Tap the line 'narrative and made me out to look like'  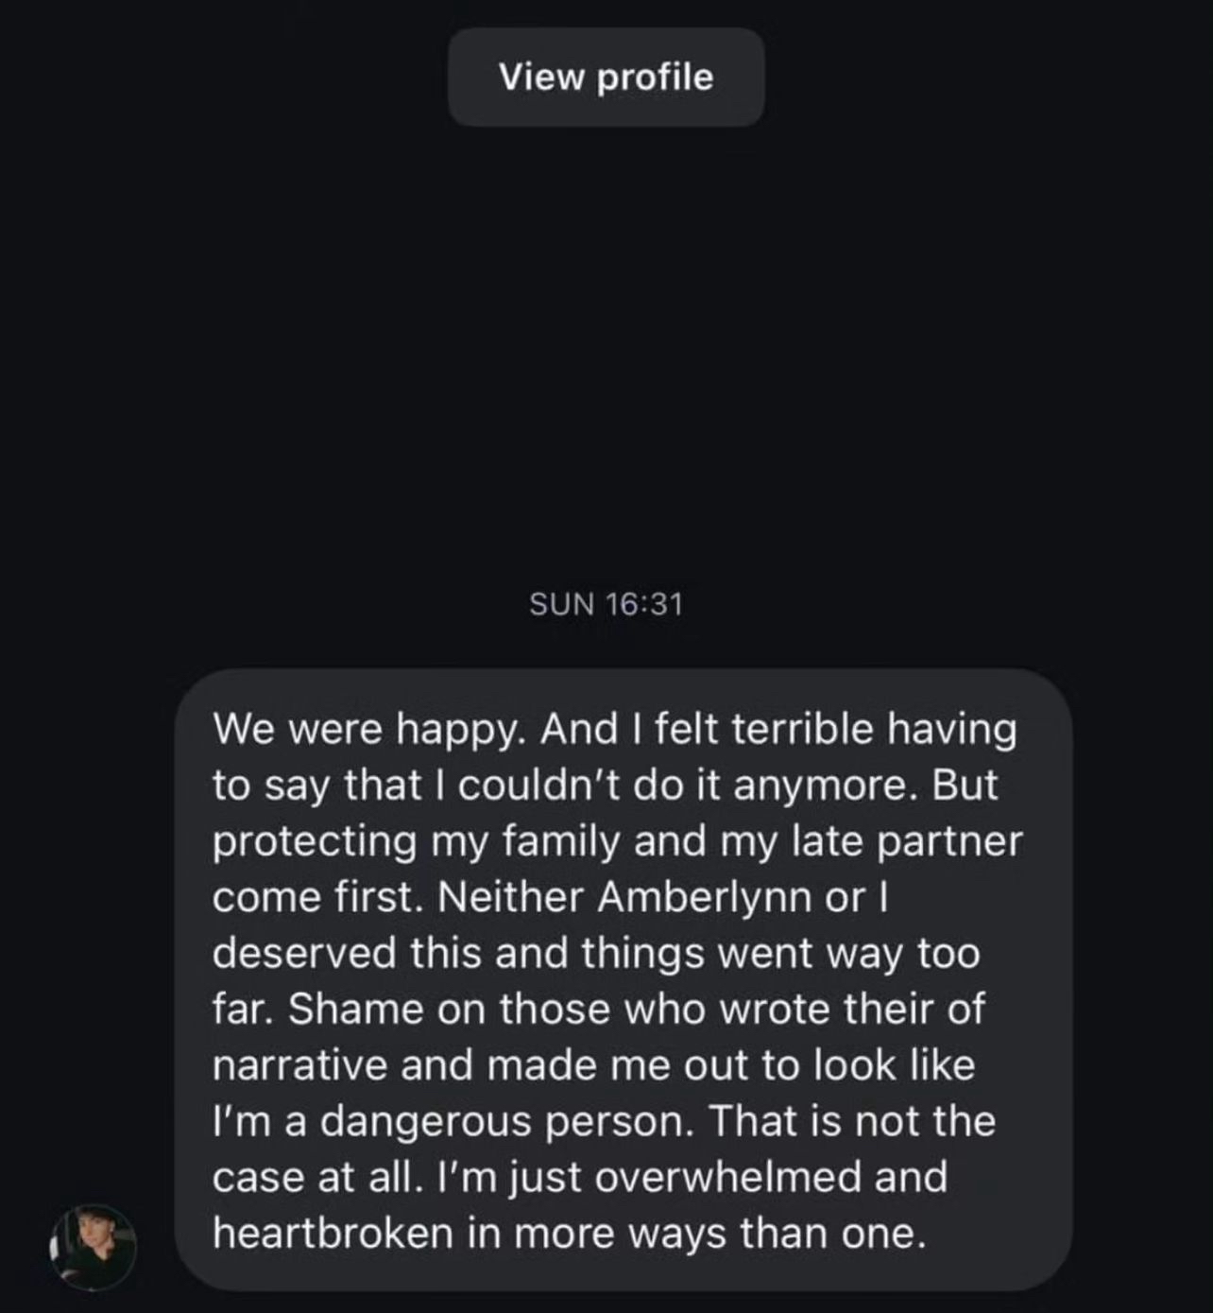(x=593, y=1065)
